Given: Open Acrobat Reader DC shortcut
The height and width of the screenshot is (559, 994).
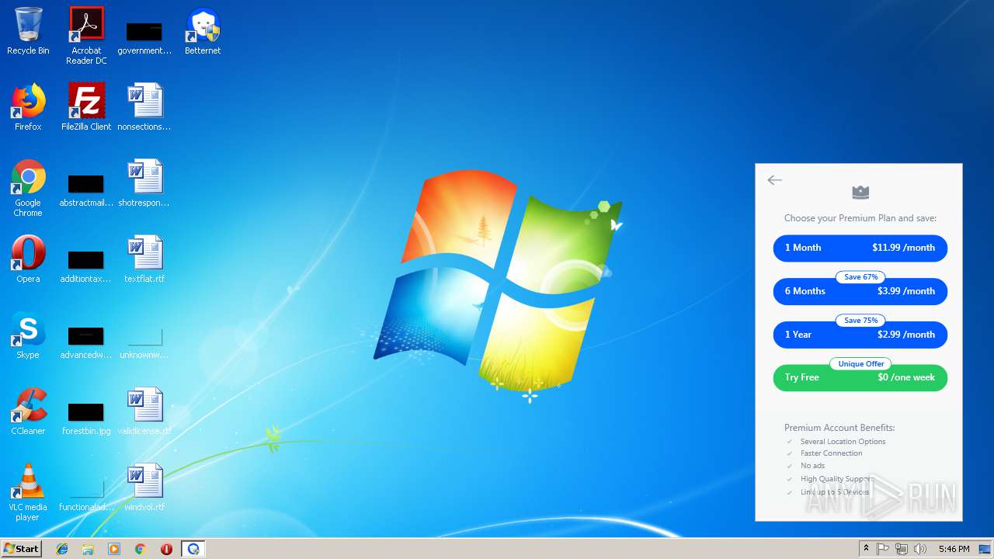Looking at the screenshot, I should [86, 36].
